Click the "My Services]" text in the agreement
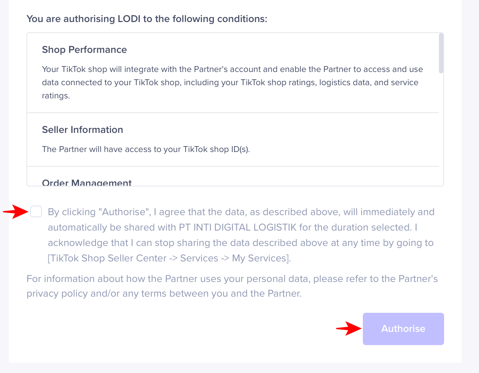This screenshot has height=373, width=479. tap(261, 258)
